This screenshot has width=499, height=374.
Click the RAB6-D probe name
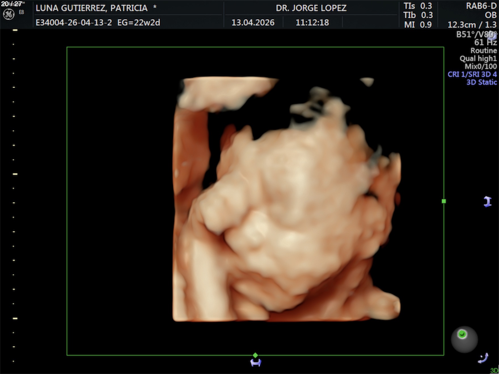pyautogui.click(x=481, y=6)
